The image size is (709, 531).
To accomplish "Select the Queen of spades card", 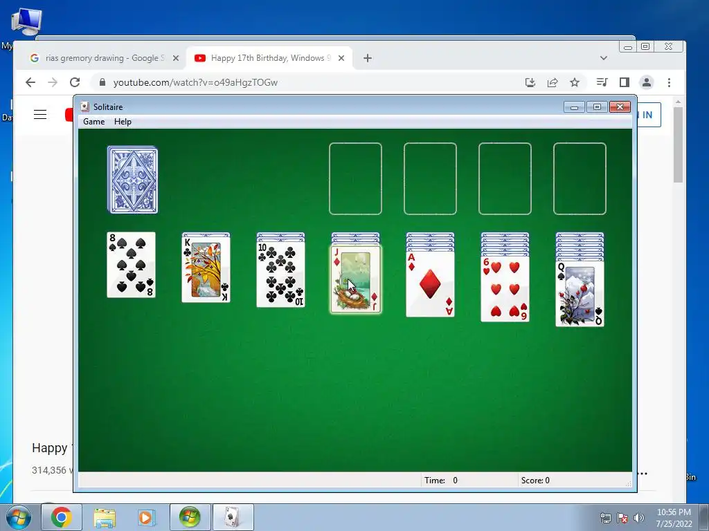I will pos(580,293).
